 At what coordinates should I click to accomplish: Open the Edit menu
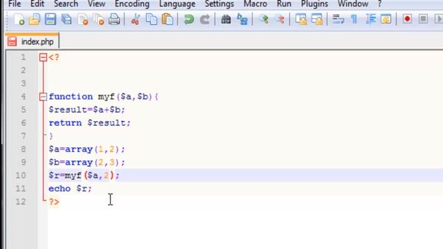37,4
